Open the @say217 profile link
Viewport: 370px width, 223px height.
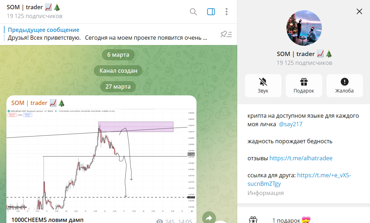click(x=290, y=124)
